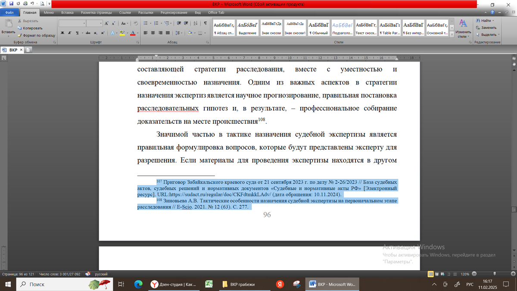The image size is (517, 291).
Task: Open a new document tab
Action: point(28,50)
